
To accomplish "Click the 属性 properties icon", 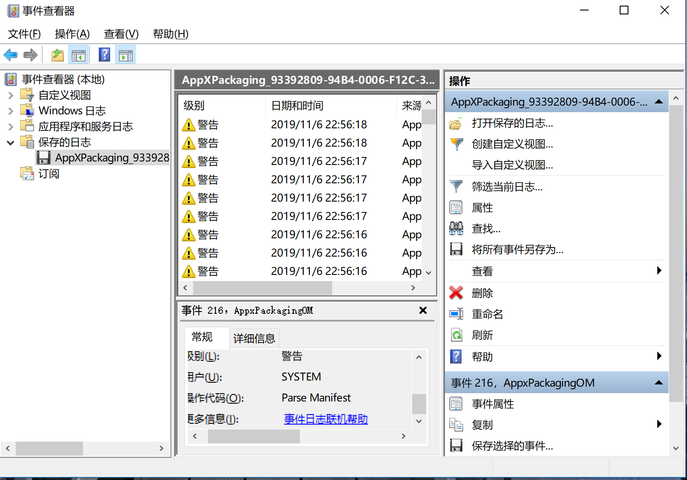I will (x=456, y=208).
